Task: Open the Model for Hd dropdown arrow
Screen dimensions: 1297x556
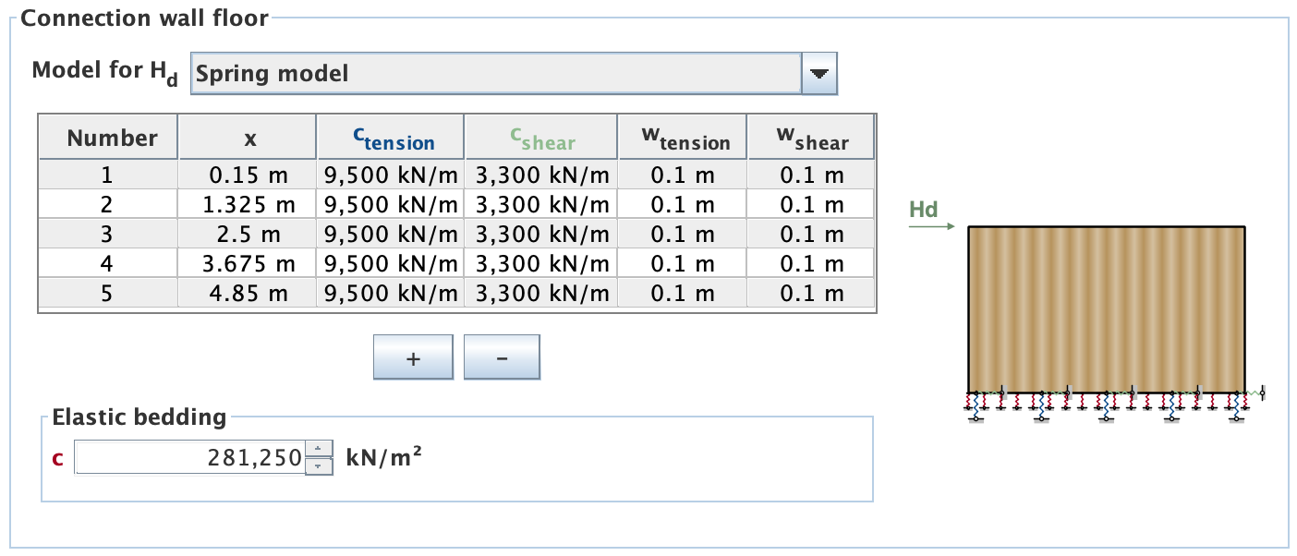Action: 818,73
